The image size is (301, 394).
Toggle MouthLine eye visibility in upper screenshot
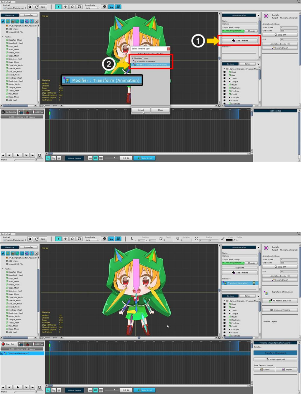(x=224, y=88)
